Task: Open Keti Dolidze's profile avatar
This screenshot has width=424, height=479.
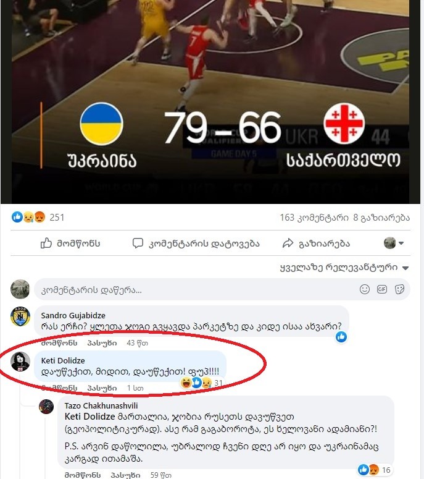Action: click(x=20, y=362)
